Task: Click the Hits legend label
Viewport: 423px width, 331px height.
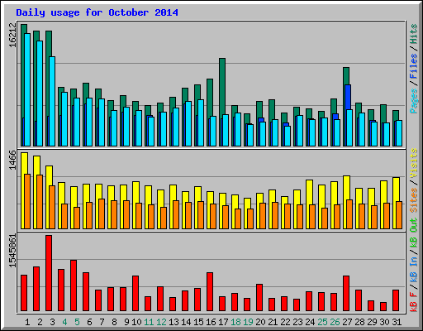Action: 414,34
